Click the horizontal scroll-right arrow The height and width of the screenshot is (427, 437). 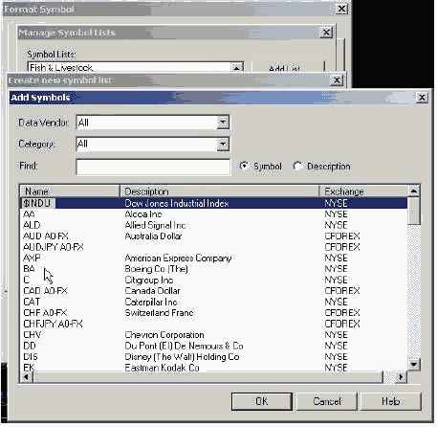pyautogui.click(x=401, y=377)
